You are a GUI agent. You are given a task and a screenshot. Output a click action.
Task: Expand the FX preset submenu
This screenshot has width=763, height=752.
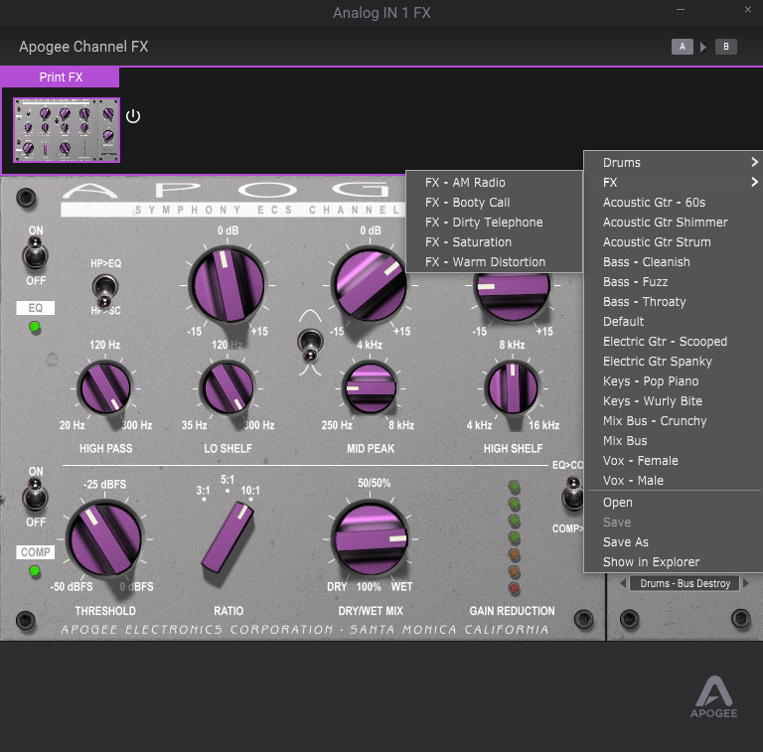coord(673,183)
